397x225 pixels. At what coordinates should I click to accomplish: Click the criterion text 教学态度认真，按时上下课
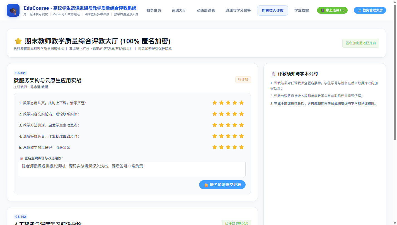click(53, 103)
